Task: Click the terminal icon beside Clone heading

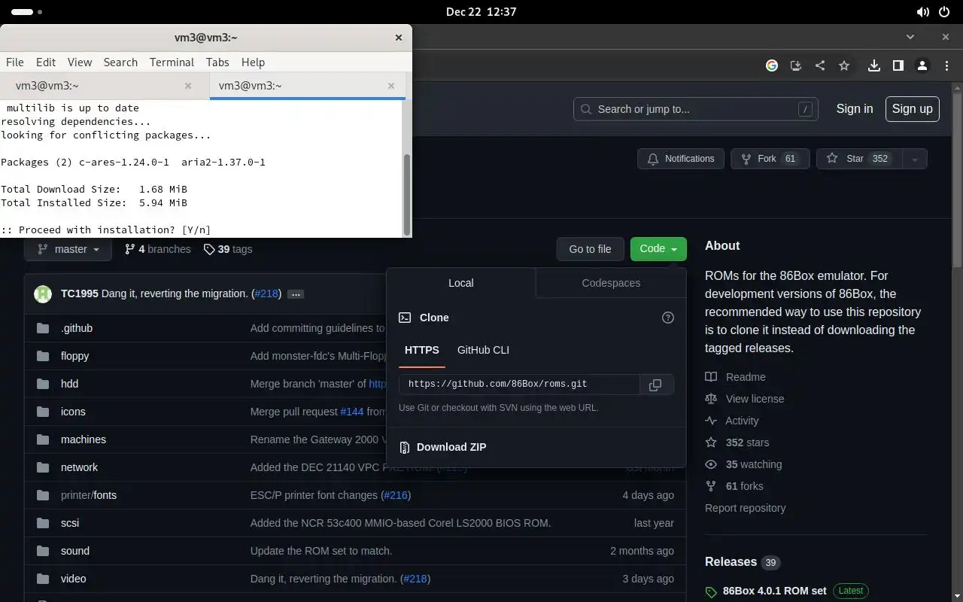Action: (x=405, y=318)
